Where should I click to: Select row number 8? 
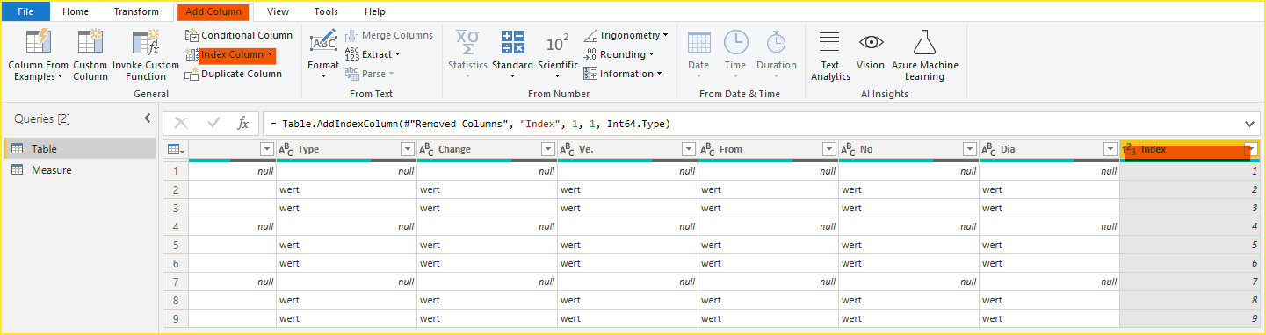pyautogui.click(x=175, y=300)
